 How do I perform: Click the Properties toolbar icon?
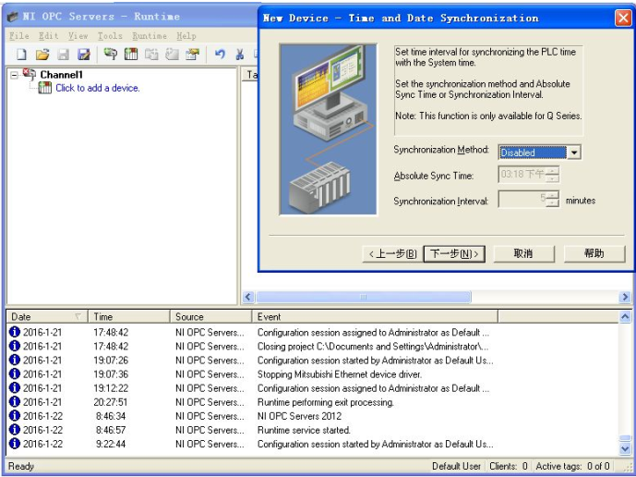[193, 54]
